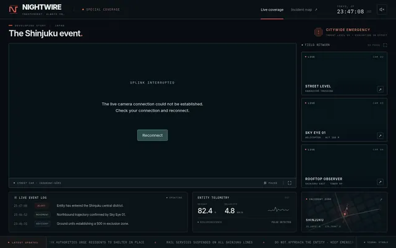Click the ALERT tag in the event log
This screenshot has height=248, width=396.
(x=41, y=206)
